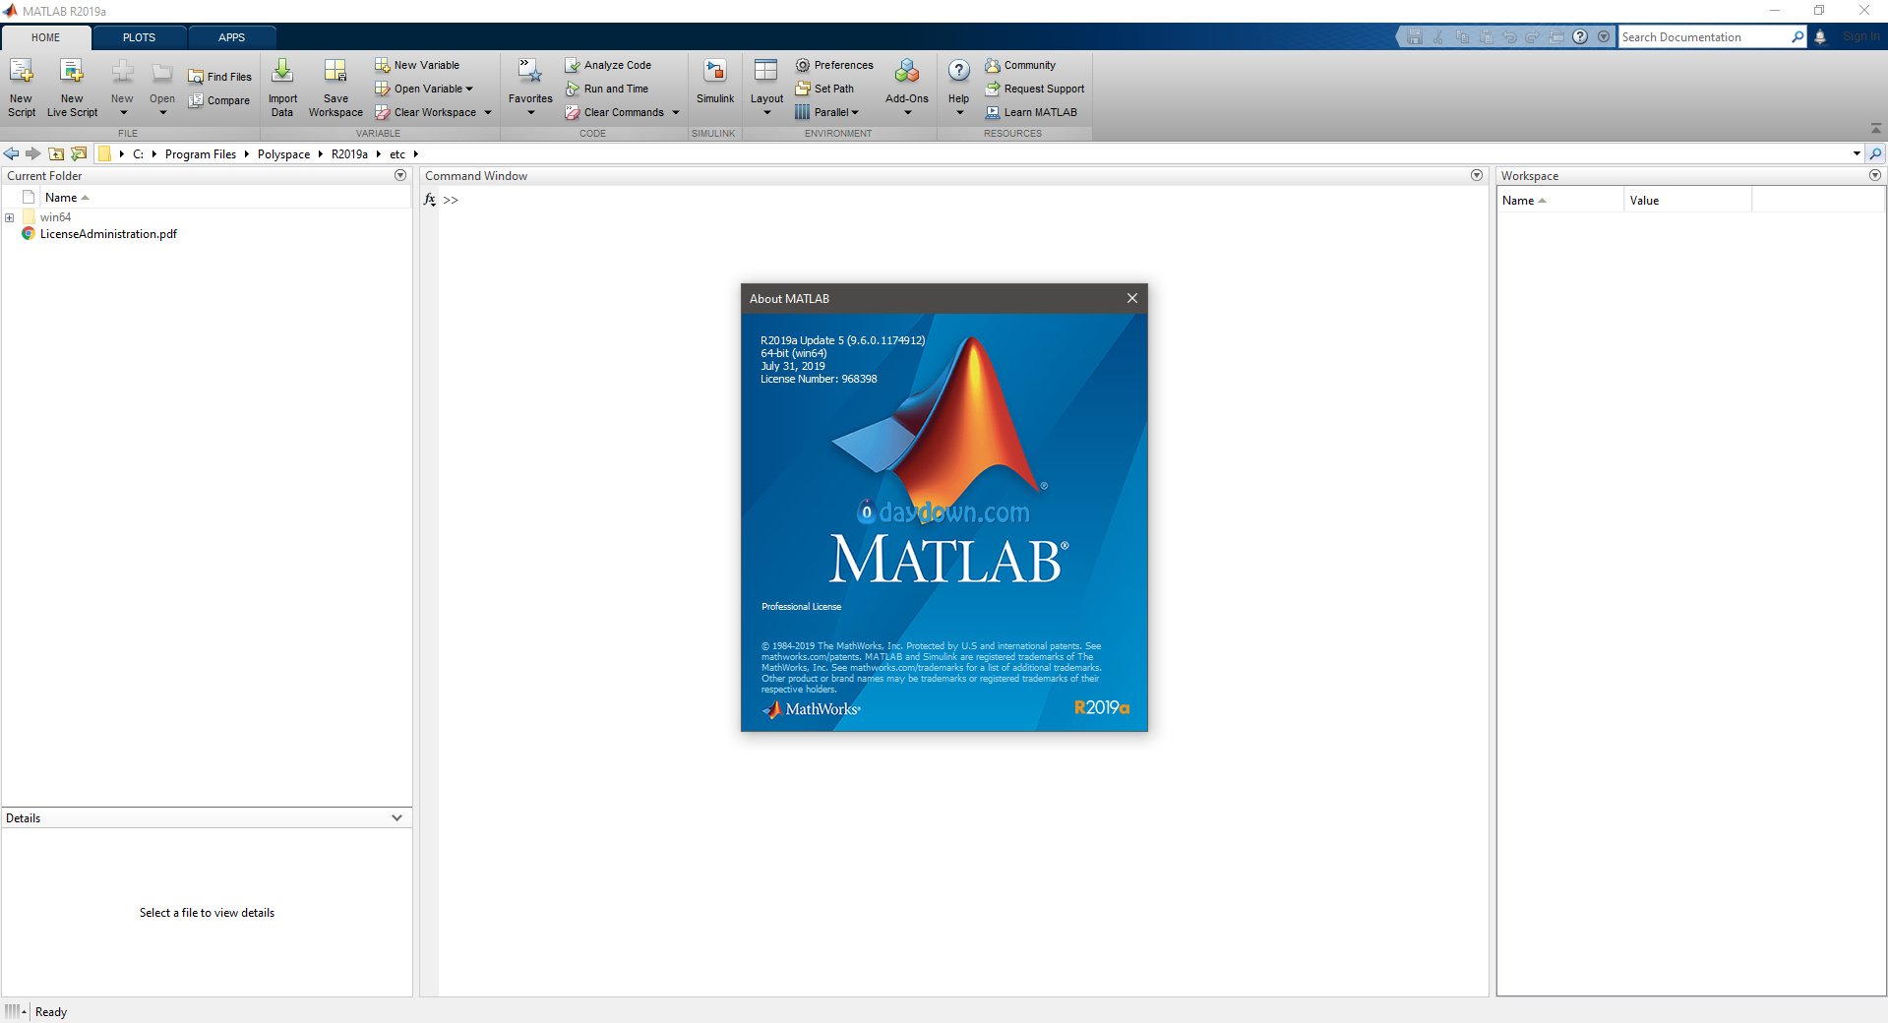This screenshot has height=1023, width=1888.
Task: Open the New dropdown menu
Action: [123, 112]
